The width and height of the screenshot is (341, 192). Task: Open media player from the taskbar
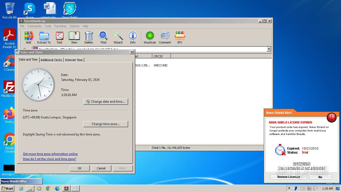click(x=39, y=189)
